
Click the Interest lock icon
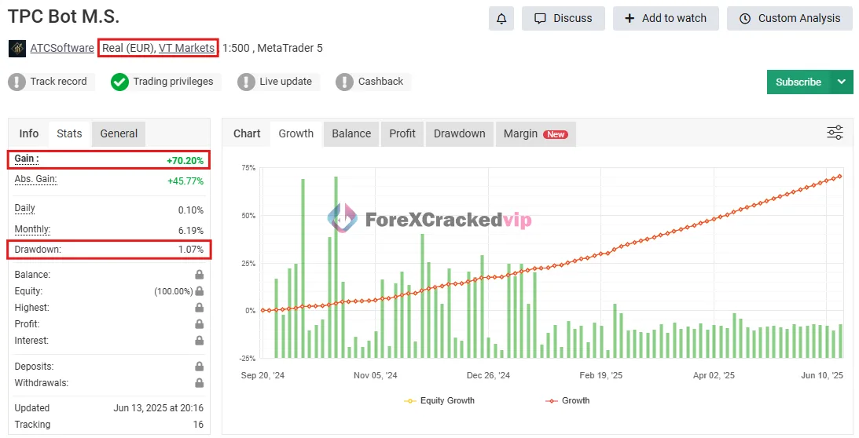(x=200, y=340)
